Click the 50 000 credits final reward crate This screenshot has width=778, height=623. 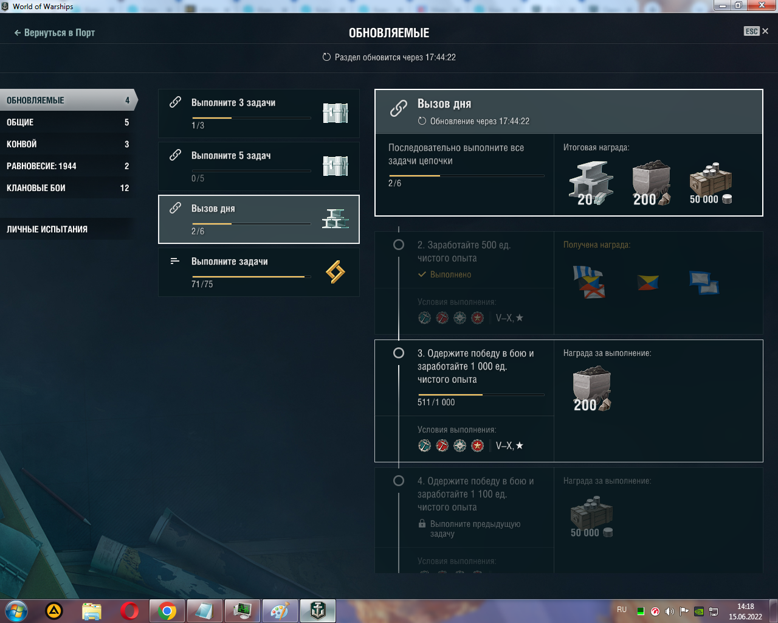711,183
